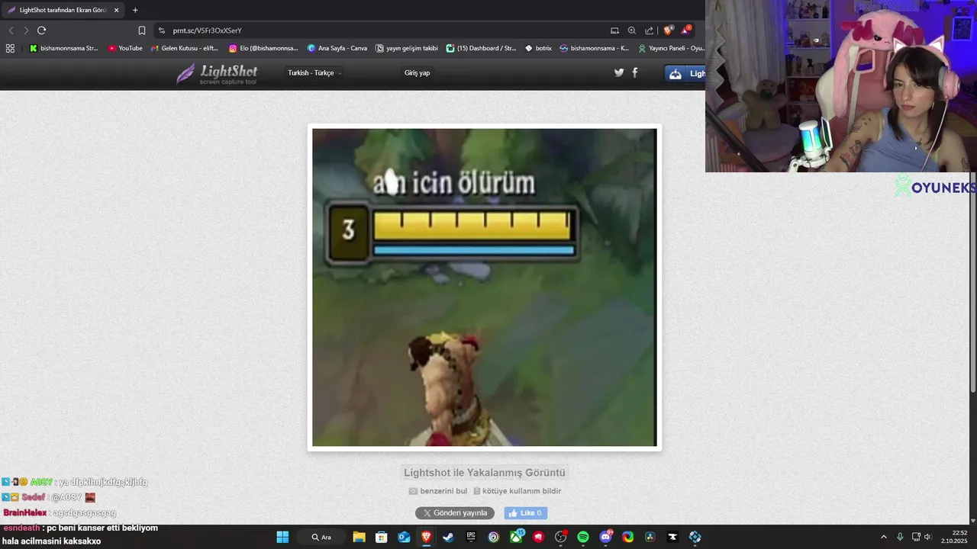Image resolution: width=977 pixels, height=549 pixels.
Task: Click the LightShot feather logo
Action: click(217, 73)
